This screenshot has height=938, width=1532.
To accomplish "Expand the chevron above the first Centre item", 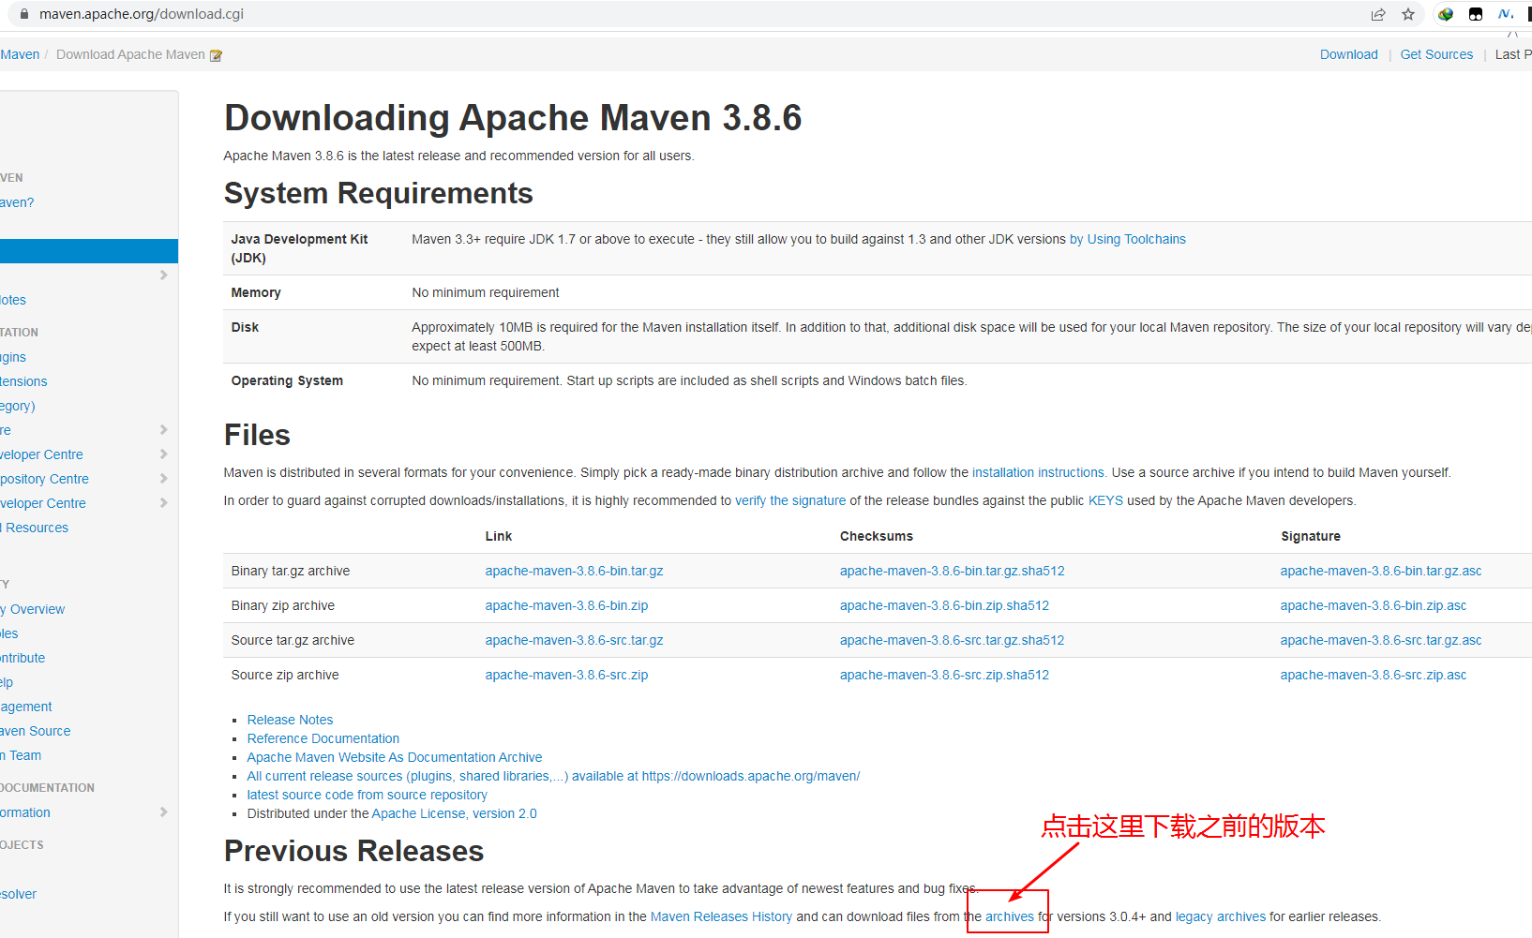I will [x=163, y=430].
